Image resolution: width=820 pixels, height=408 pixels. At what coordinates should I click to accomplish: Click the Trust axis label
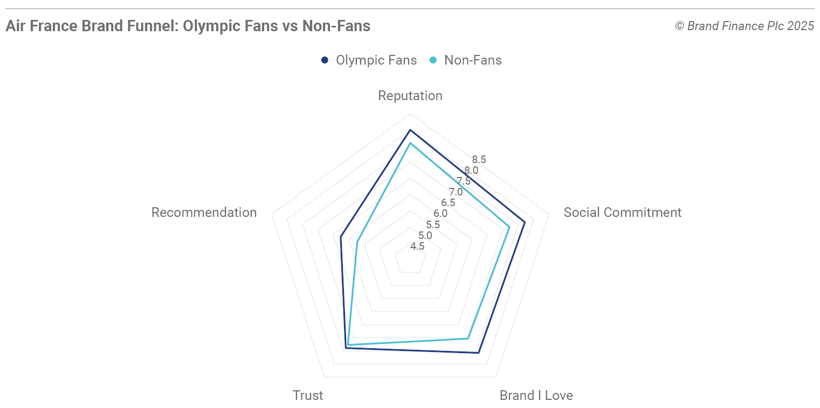pos(308,396)
